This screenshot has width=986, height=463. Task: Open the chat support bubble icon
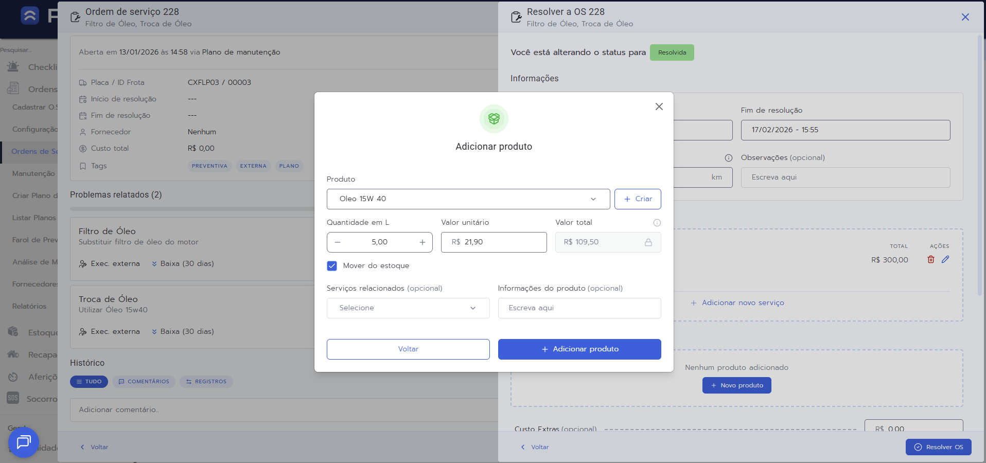coord(24,442)
